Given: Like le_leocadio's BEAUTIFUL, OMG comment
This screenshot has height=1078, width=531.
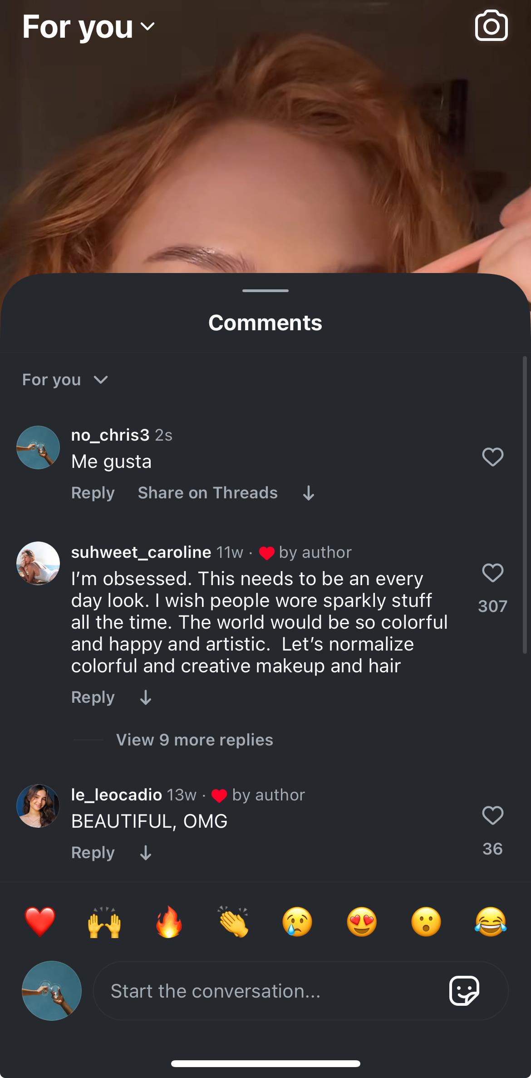Looking at the screenshot, I should (492, 815).
